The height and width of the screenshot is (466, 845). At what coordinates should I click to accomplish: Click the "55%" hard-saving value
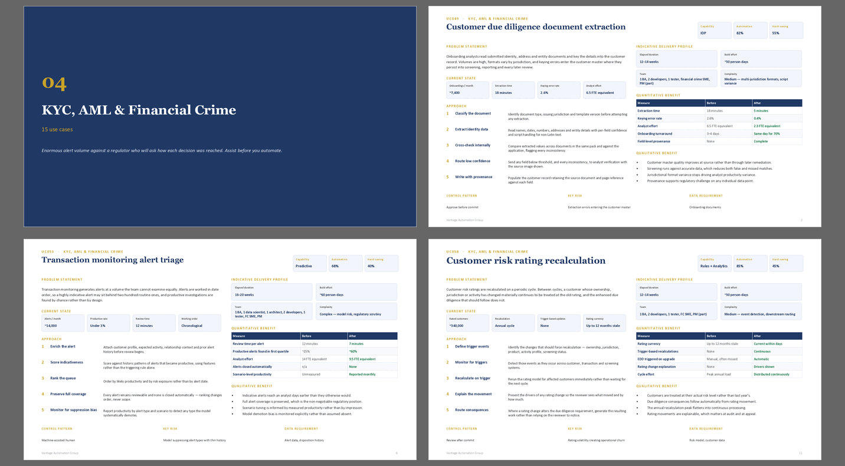[776, 33]
